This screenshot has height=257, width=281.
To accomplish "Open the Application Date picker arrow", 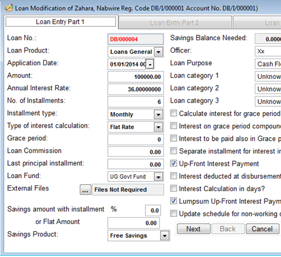I will click(x=150, y=64).
